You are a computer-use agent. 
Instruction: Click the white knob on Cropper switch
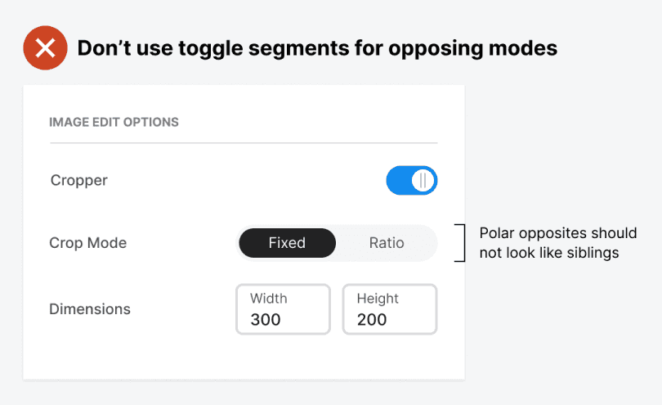423,181
